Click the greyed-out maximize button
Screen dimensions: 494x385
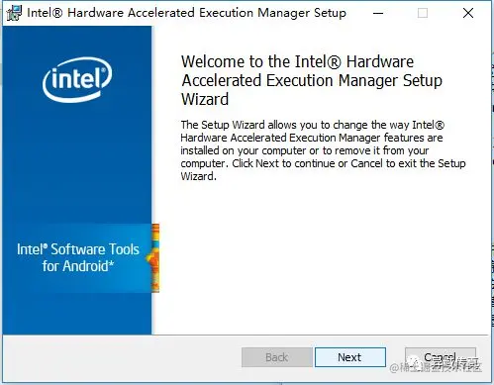pyautogui.click(x=423, y=13)
